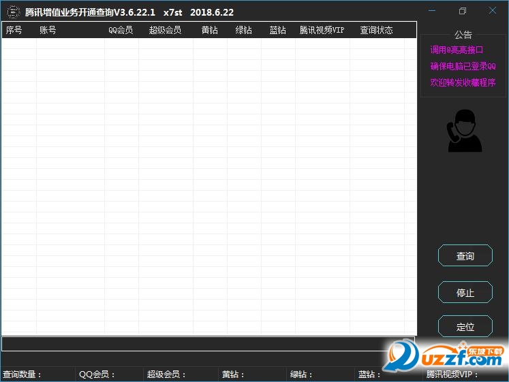Screen dimensions: 509x382
Task: Click the 绿钻 status bar entry
Action: point(301,375)
